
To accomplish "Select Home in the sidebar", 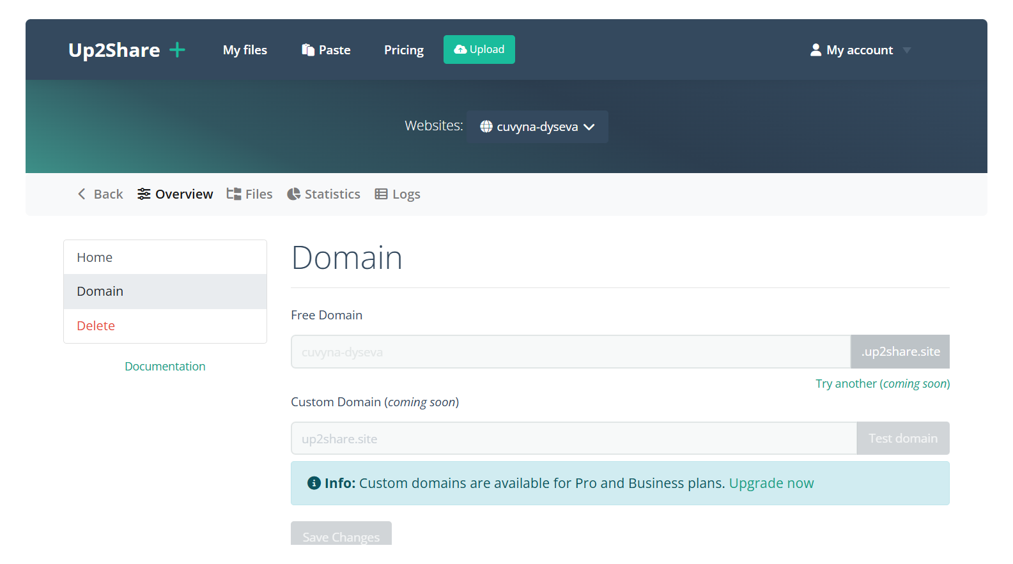I will pos(166,257).
